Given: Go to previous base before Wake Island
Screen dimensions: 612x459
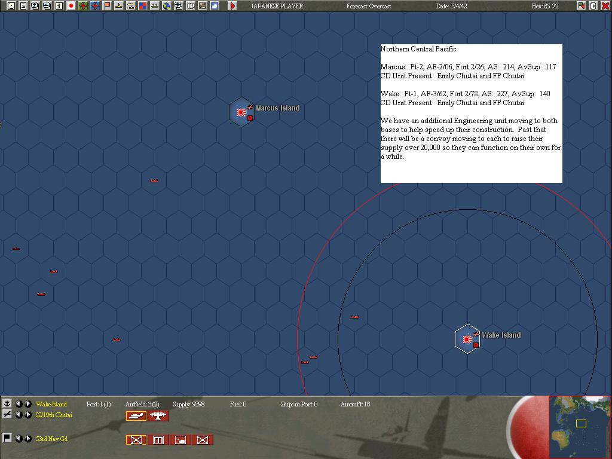Looking at the screenshot, I should (x=19, y=404).
